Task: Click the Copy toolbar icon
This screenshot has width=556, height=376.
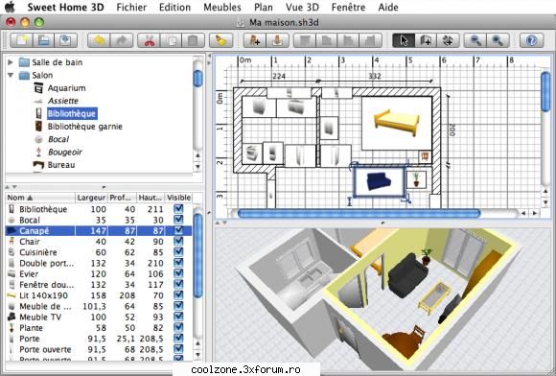Action: pos(172,41)
